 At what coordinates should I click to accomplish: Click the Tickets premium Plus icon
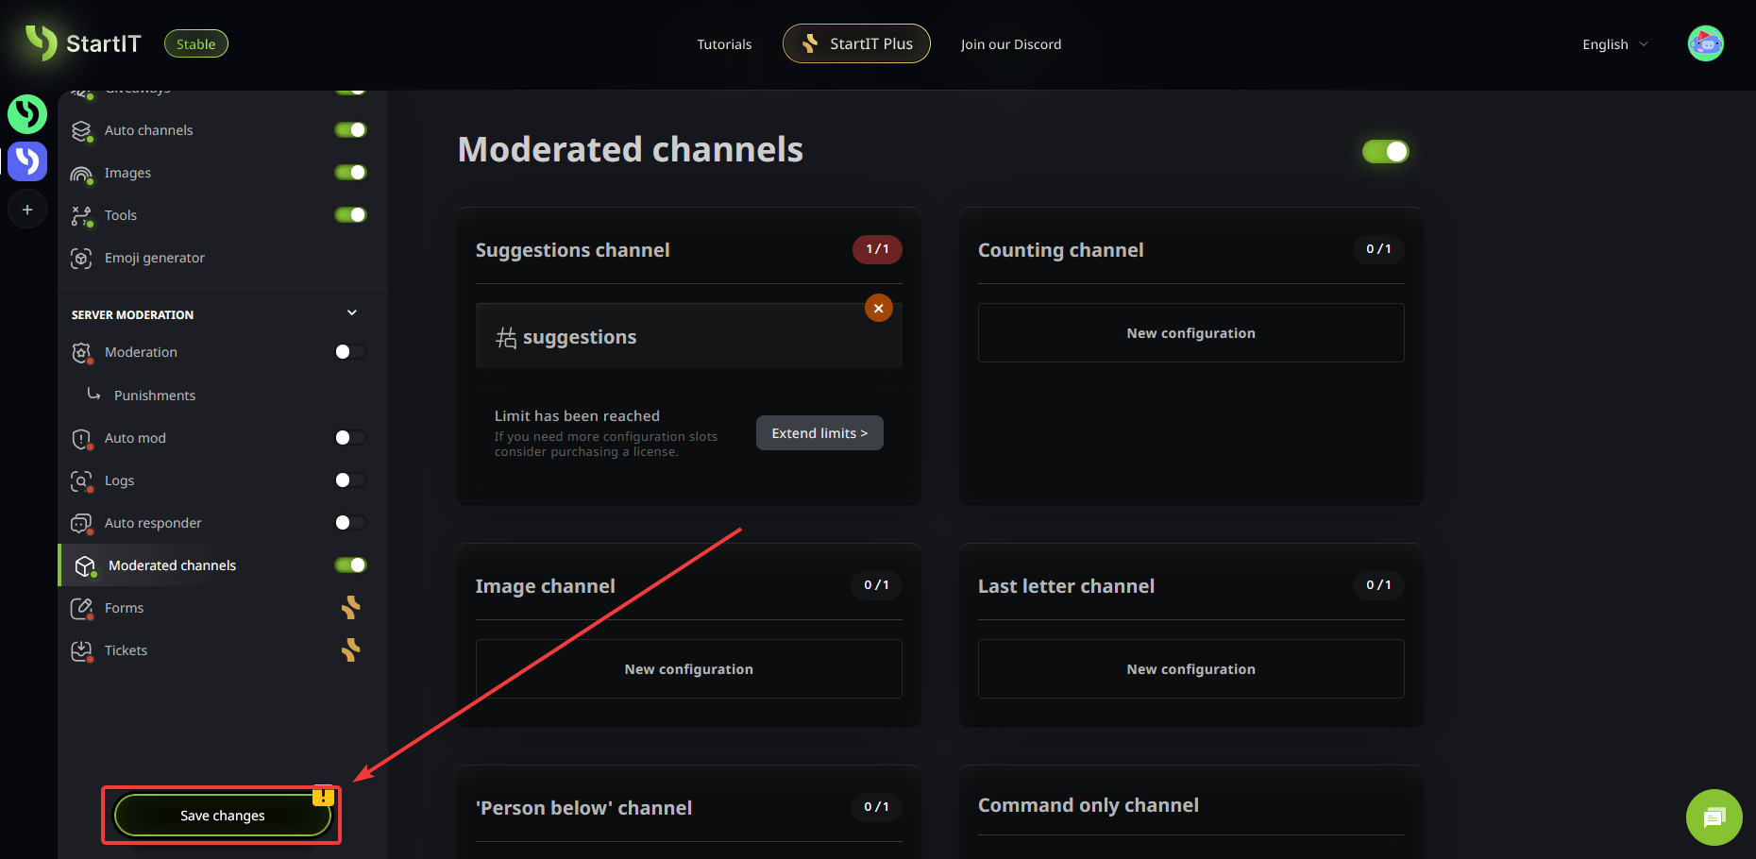pos(350,650)
